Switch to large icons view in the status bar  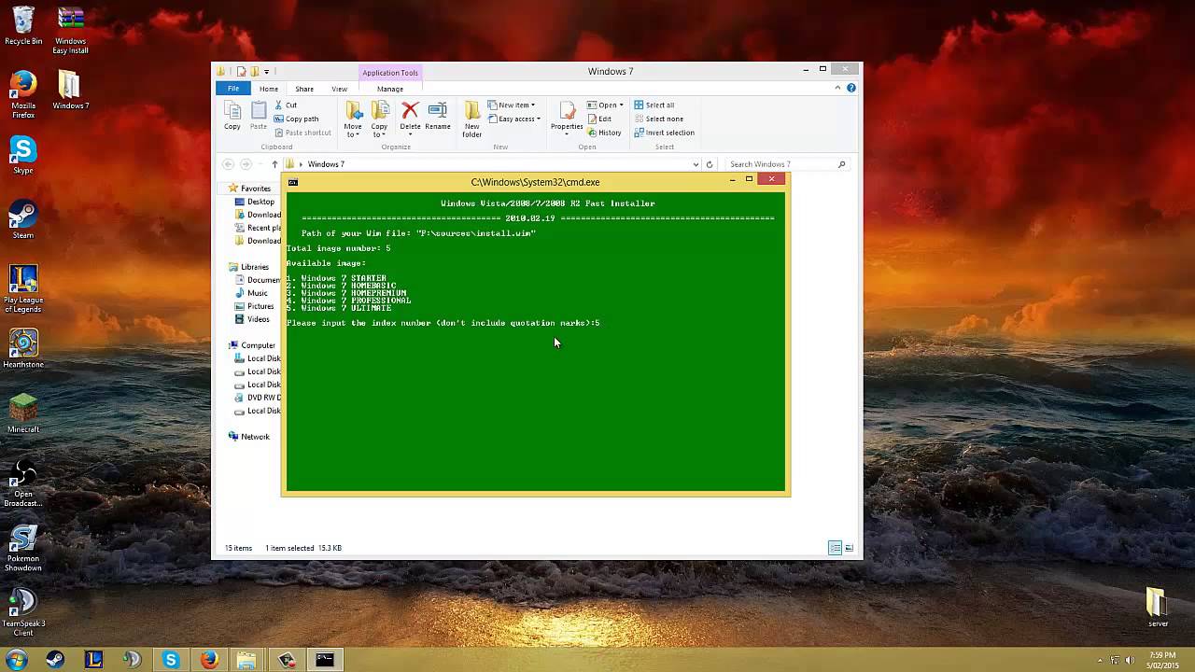[x=849, y=548]
